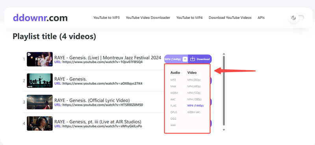Click the playlist scrollbar down arrow
Viewport: 315px width, 145px height.
point(224,130)
